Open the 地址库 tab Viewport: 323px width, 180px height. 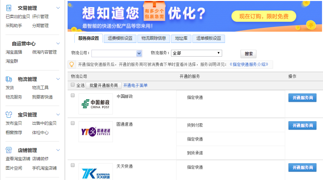181,38
